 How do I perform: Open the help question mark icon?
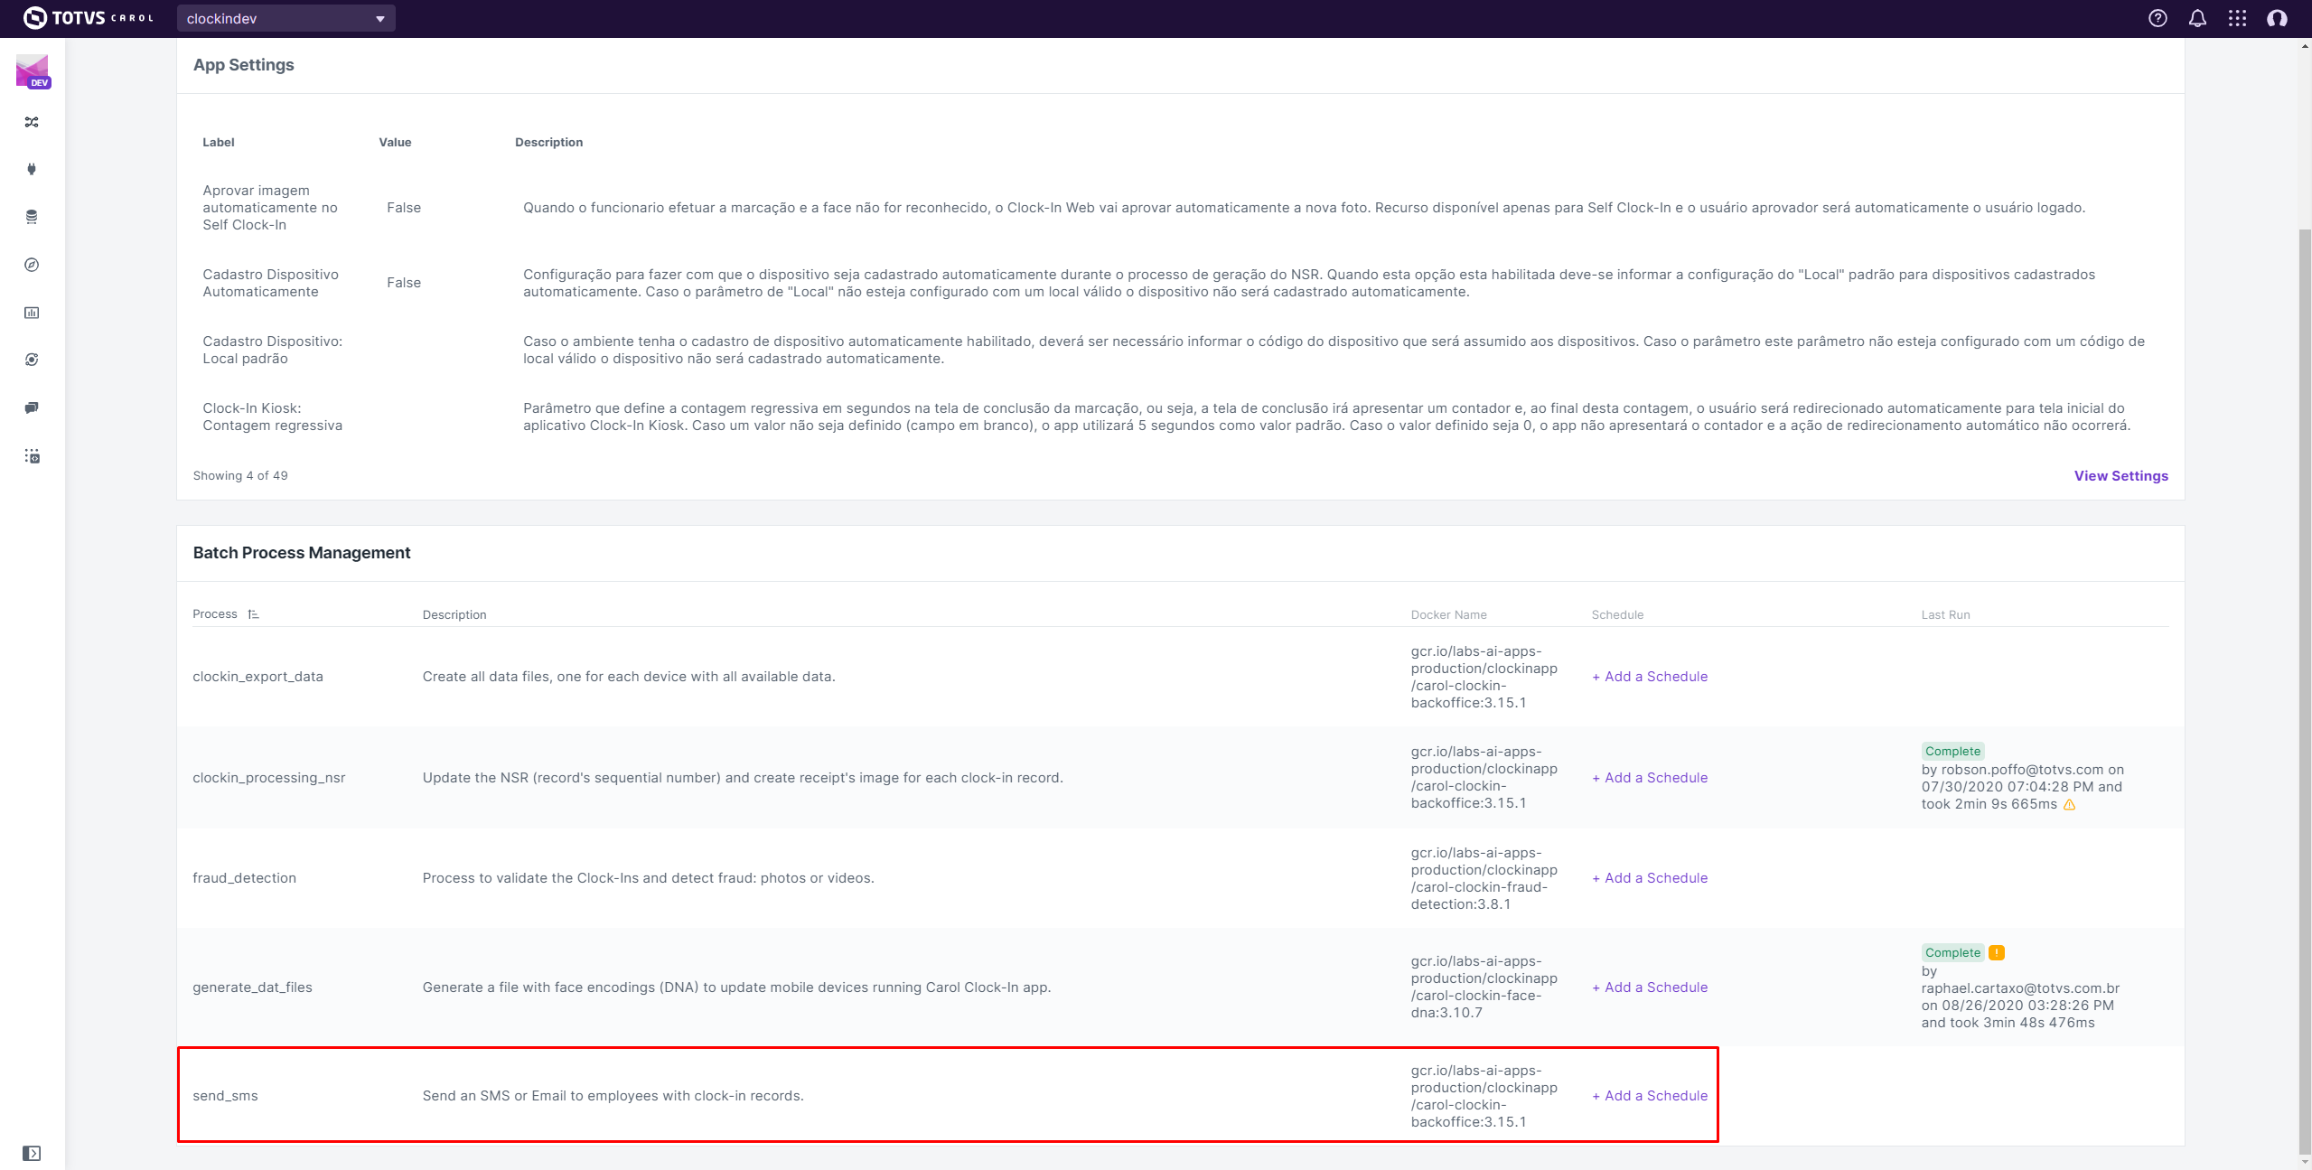pos(2158,18)
